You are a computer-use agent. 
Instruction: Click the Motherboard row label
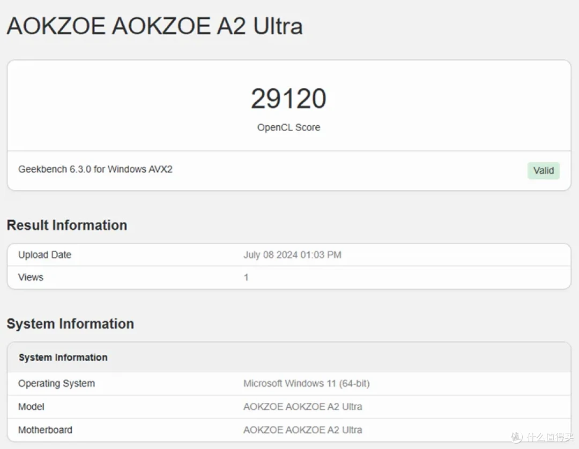pyautogui.click(x=45, y=430)
